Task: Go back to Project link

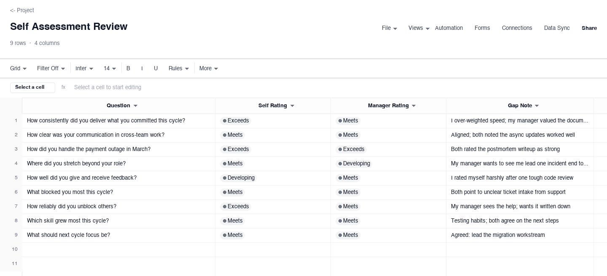Action: tap(22, 10)
